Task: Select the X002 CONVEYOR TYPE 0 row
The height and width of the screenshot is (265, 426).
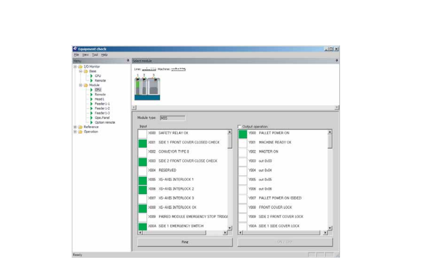Action: tap(183, 152)
